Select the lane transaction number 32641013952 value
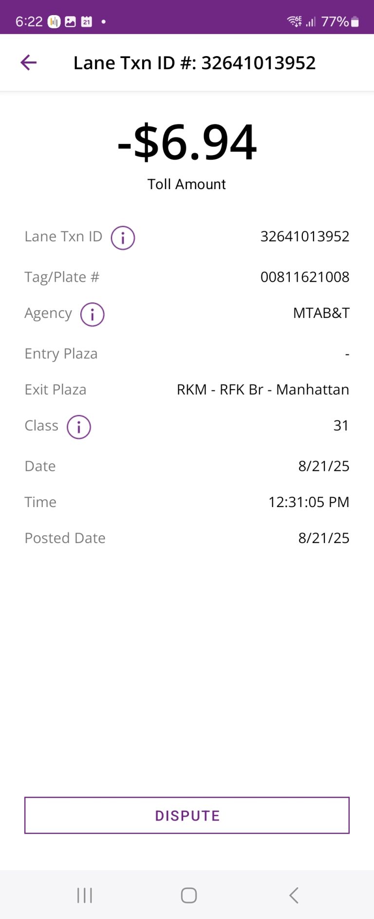 tap(305, 236)
